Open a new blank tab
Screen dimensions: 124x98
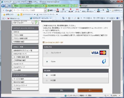[54, 18]
